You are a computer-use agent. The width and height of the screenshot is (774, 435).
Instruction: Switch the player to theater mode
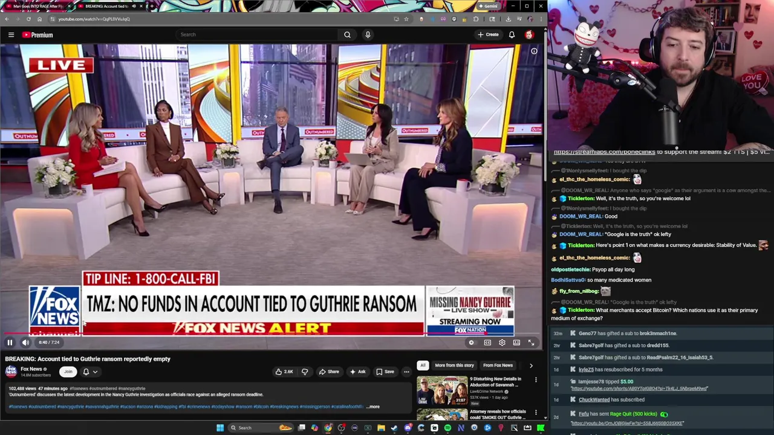click(516, 343)
